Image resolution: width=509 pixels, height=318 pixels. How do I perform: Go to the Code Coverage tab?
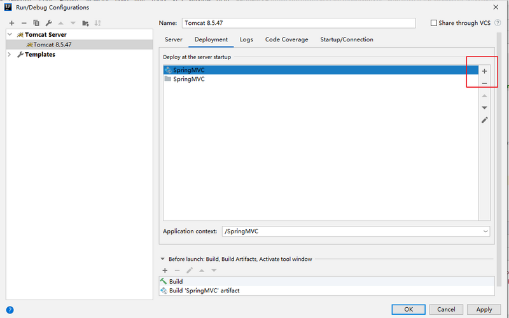click(287, 39)
